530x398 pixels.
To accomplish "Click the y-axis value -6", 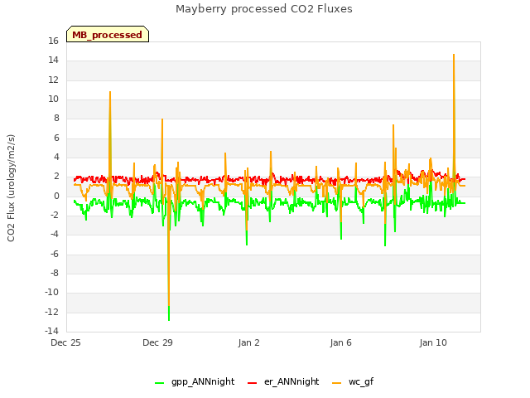I will tap(54, 254).
